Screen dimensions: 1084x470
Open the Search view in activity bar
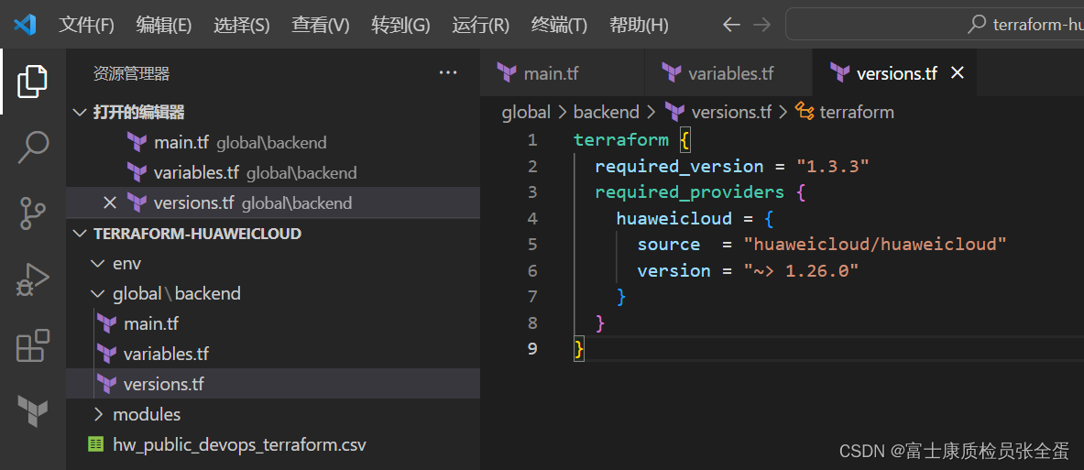tap(32, 147)
